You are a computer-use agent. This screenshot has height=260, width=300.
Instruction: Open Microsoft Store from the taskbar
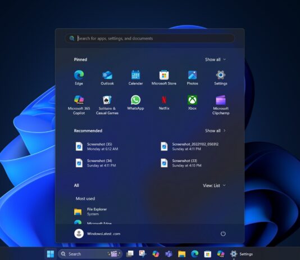(208, 254)
